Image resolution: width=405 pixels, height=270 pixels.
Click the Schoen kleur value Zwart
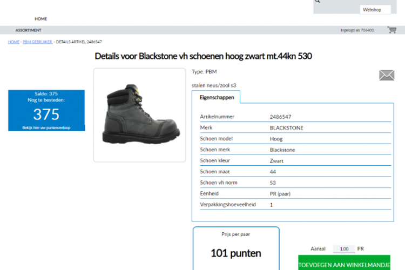tap(276, 161)
